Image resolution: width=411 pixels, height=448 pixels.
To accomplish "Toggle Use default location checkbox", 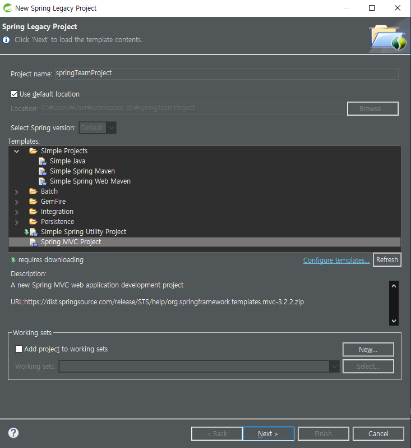I will [14, 94].
